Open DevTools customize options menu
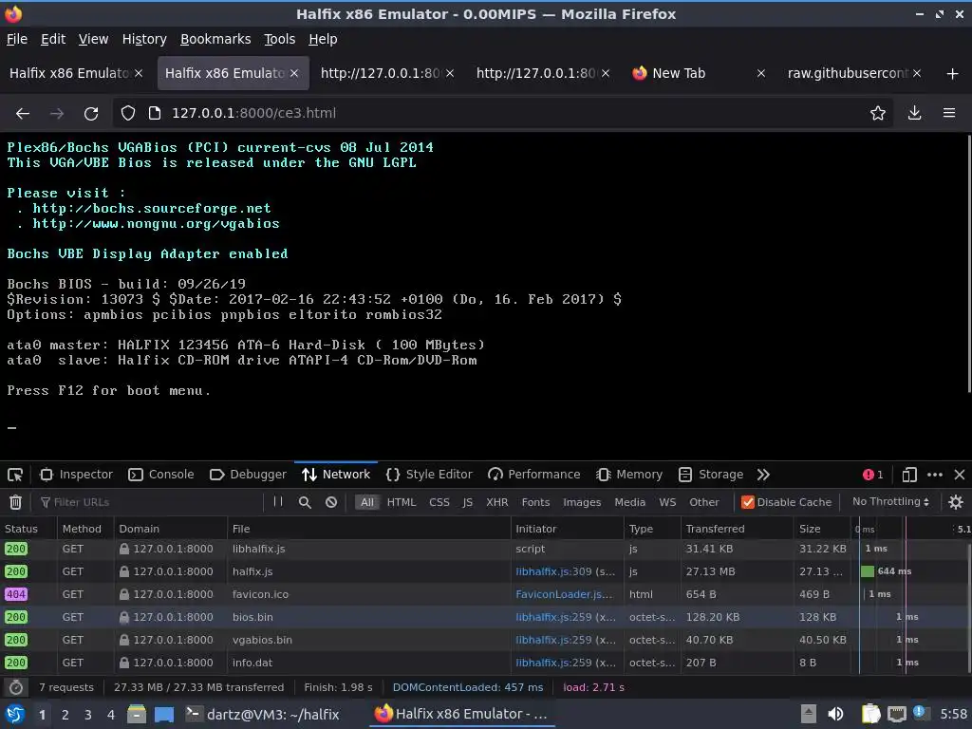The height and width of the screenshot is (729, 972). [x=935, y=475]
